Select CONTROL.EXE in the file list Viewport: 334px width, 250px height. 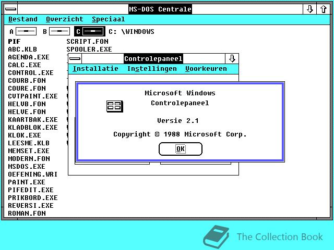point(31,73)
